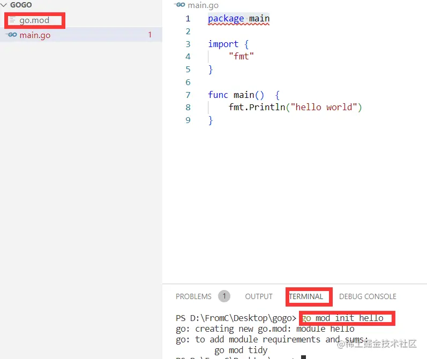The width and height of the screenshot is (427, 359).
Task: Switch to the OUTPUT panel tab
Action: point(259,296)
